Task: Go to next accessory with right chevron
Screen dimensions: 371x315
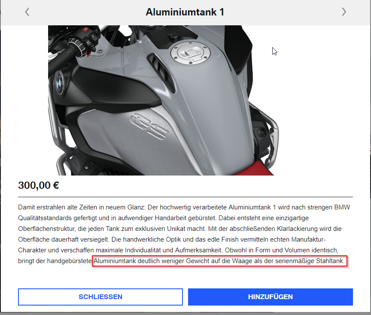Action: coord(344,12)
